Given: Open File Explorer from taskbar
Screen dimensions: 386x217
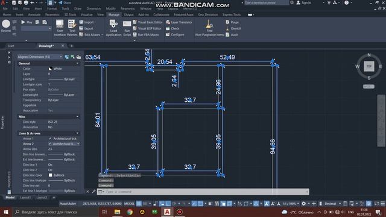Looking at the screenshot, I should pyautogui.click(x=117, y=212).
